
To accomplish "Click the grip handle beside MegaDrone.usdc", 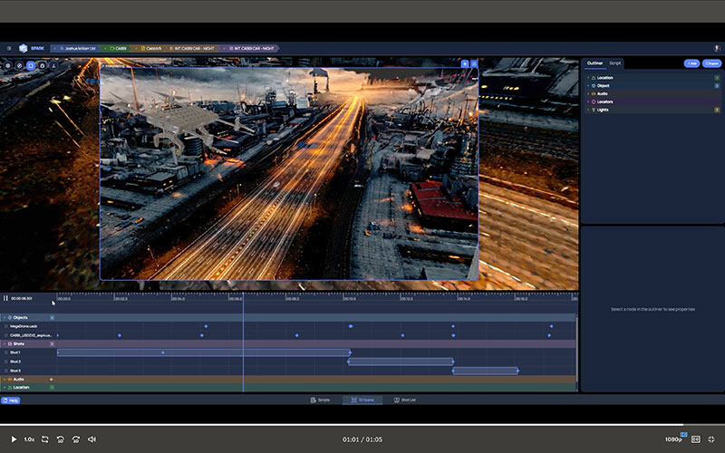I will point(6,326).
